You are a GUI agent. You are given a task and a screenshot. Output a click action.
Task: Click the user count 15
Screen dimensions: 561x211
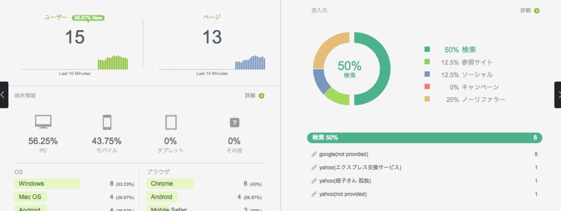click(x=75, y=37)
